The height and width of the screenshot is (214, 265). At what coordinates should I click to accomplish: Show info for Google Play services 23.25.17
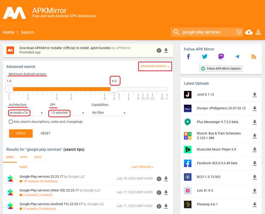coord(159,179)
